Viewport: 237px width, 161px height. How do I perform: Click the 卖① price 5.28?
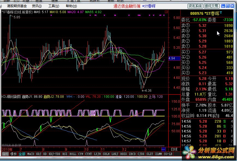(203, 46)
